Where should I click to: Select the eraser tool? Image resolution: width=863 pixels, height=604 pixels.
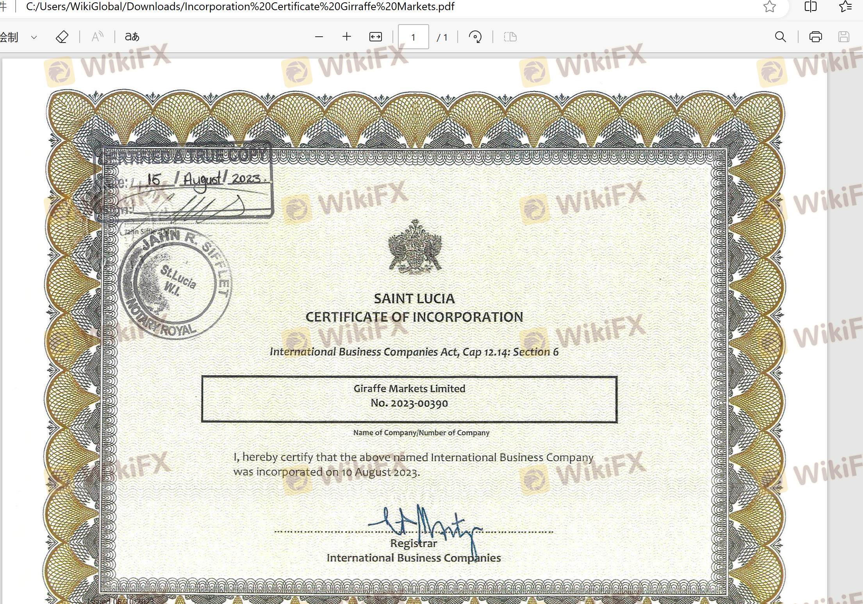pyautogui.click(x=62, y=37)
